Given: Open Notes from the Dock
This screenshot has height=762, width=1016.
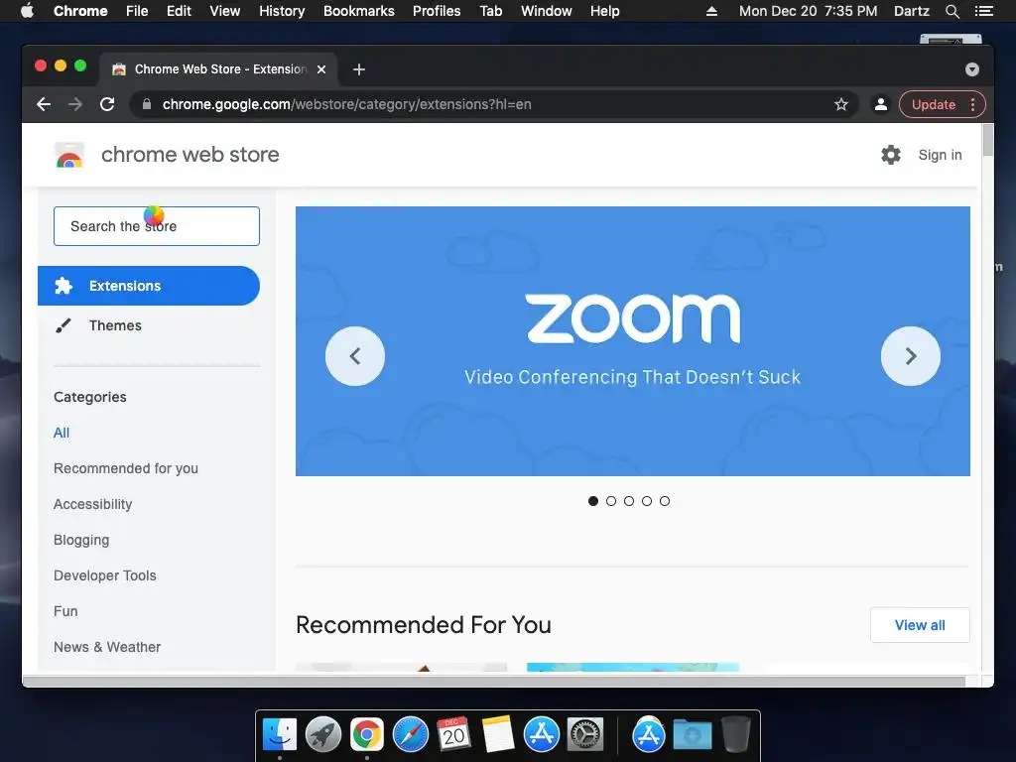Looking at the screenshot, I should 498,735.
